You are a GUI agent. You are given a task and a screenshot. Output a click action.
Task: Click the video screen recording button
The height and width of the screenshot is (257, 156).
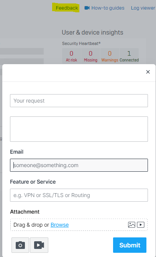click(x=39, y=245)
